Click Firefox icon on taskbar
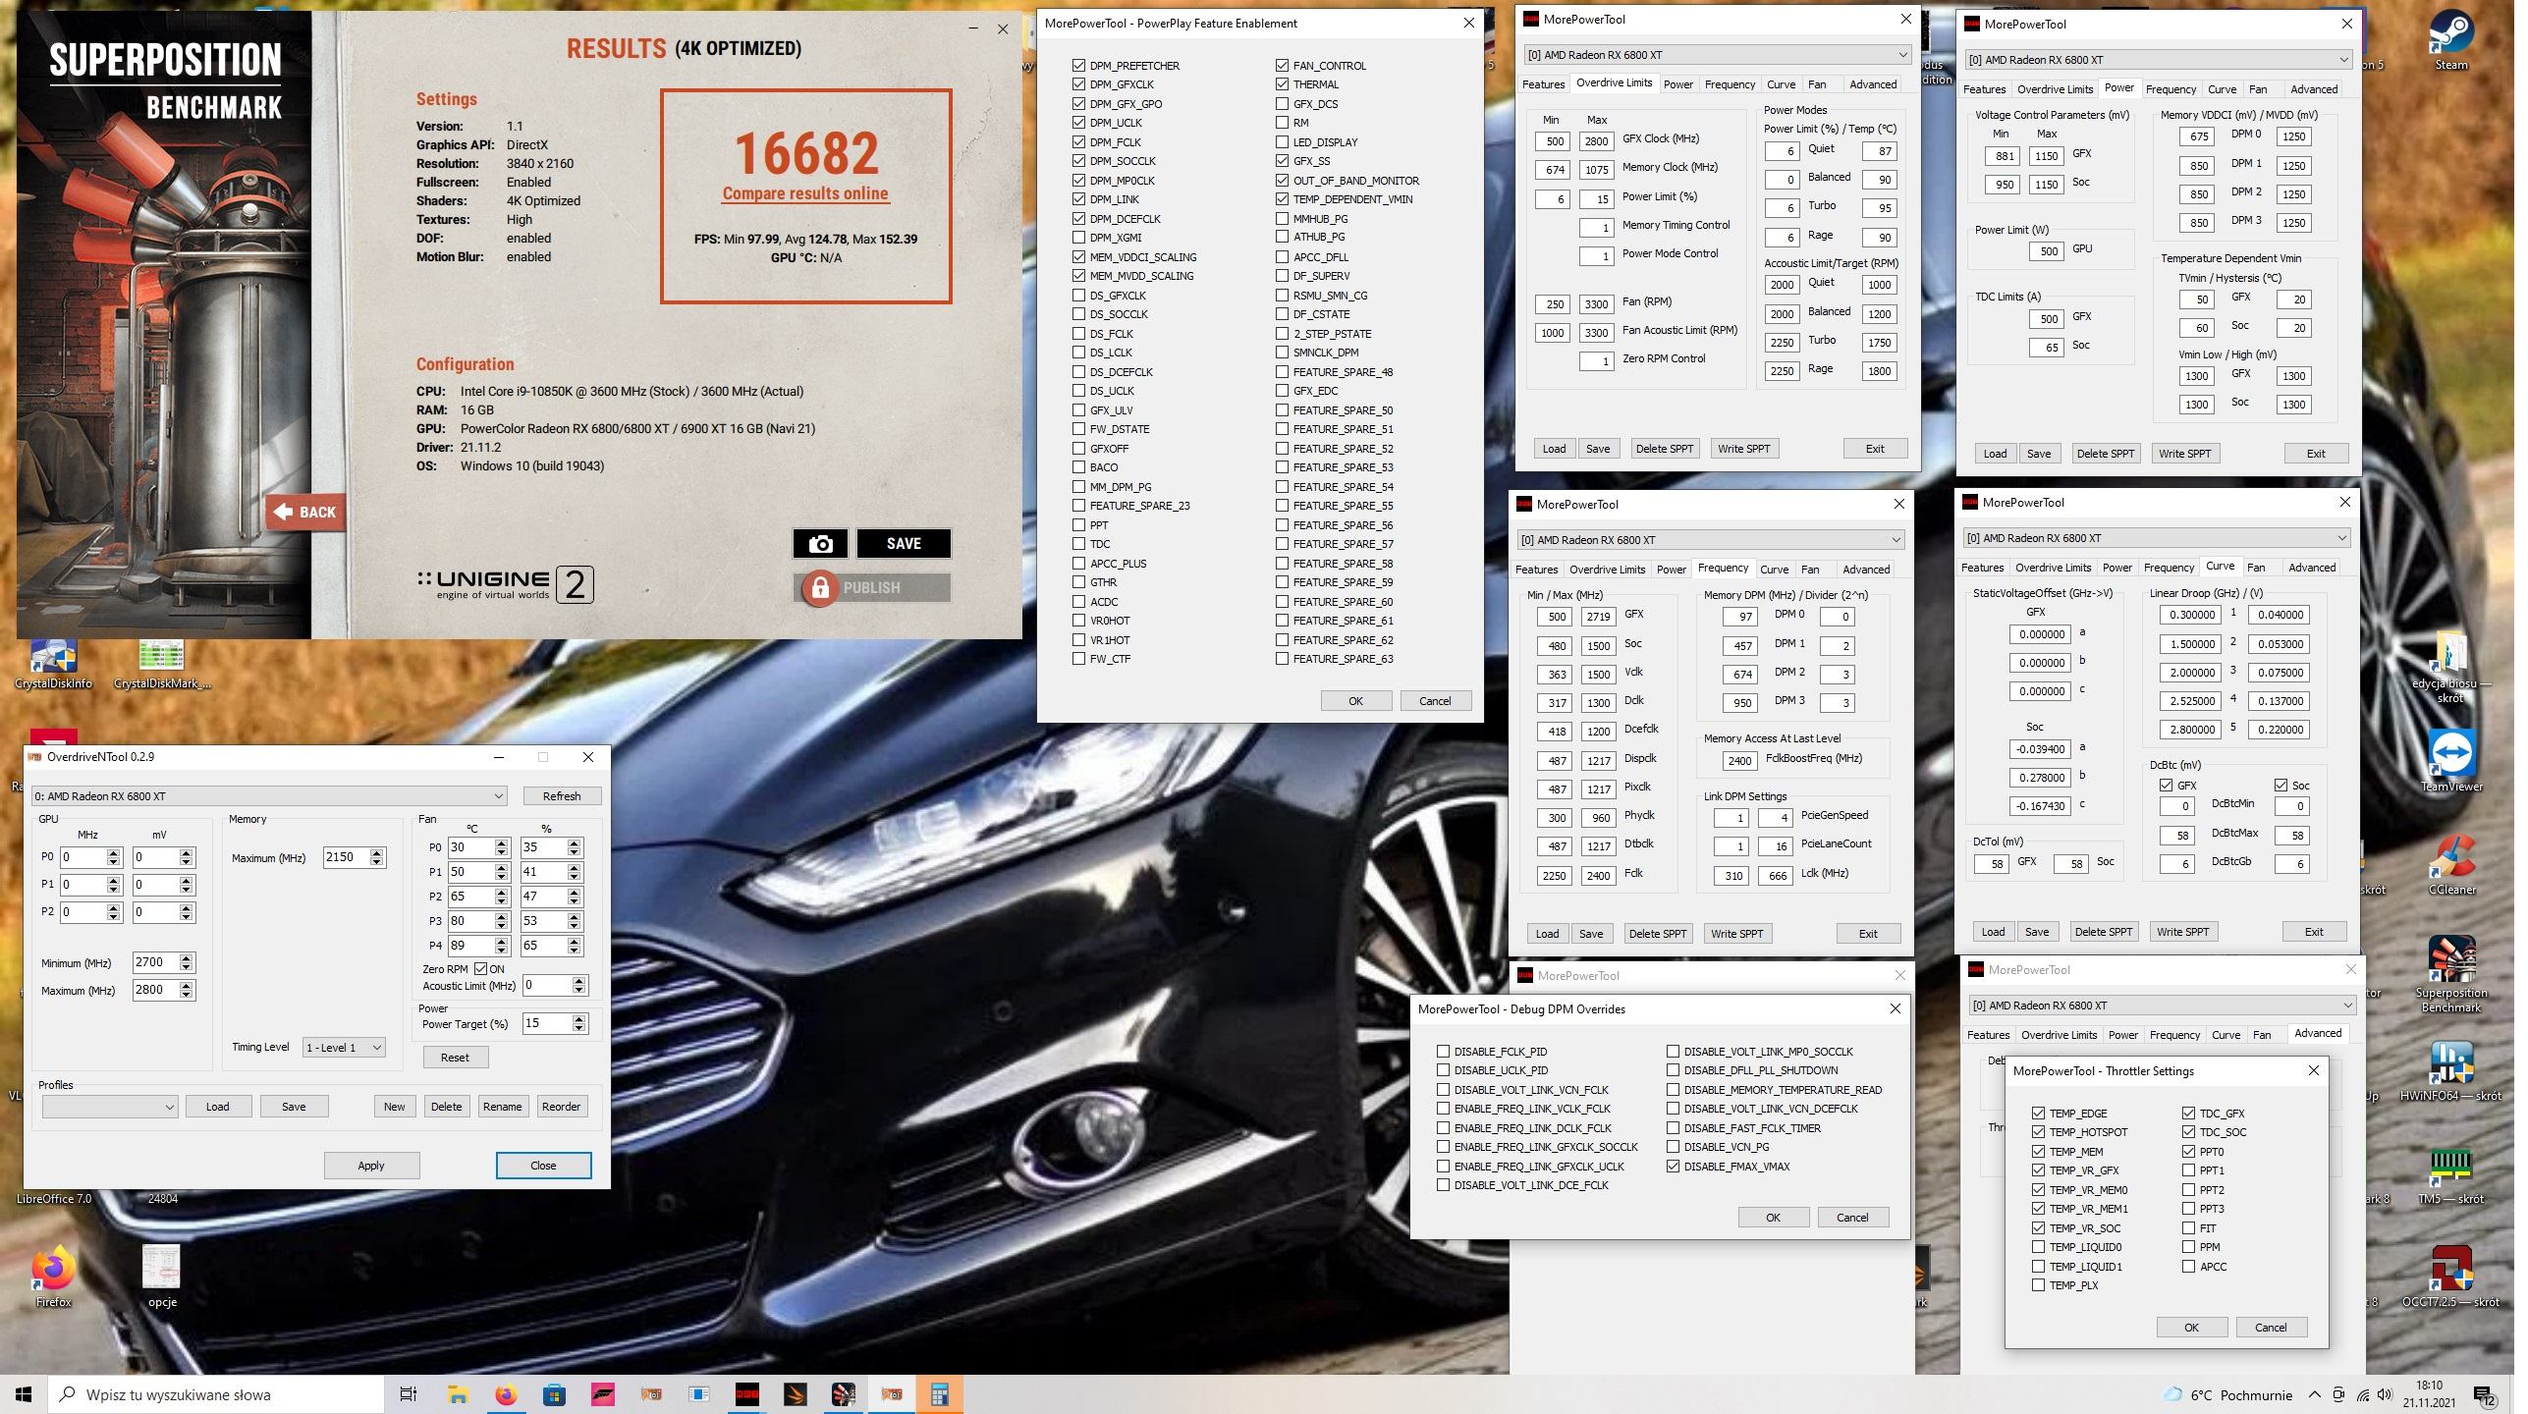The height and width of the screenshot is (1414, 2528). pyautogui.click(x=506, y=1394)
